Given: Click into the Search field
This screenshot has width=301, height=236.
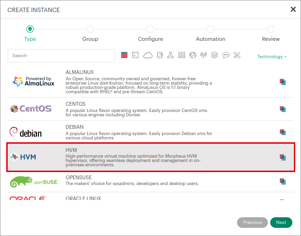Looking at the screenshot, I should 62,56.
